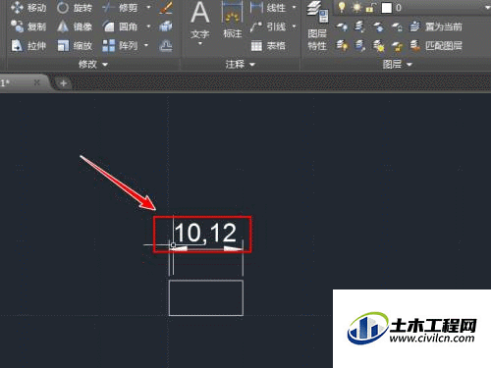This screenshot has height=368, width=491.
Task: Click the Explode icon beside Fillet
Action: pyautogui.click(x=166, y=26)
